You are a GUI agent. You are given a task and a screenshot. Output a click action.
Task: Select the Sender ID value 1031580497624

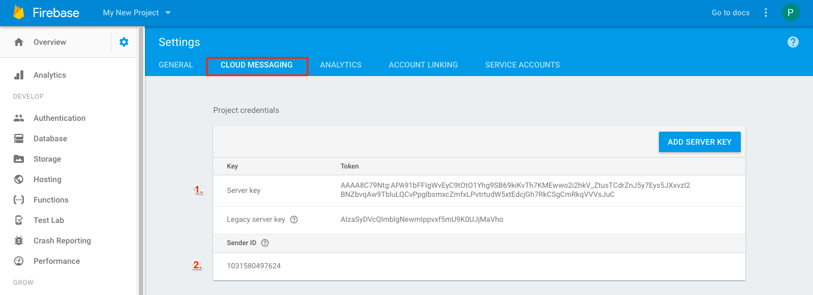(x=254, y=265)
